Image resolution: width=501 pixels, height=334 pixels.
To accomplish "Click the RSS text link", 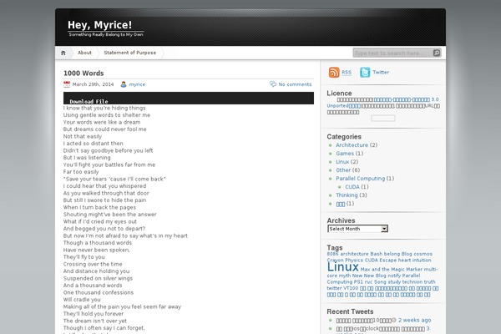I will click(347, 73).
